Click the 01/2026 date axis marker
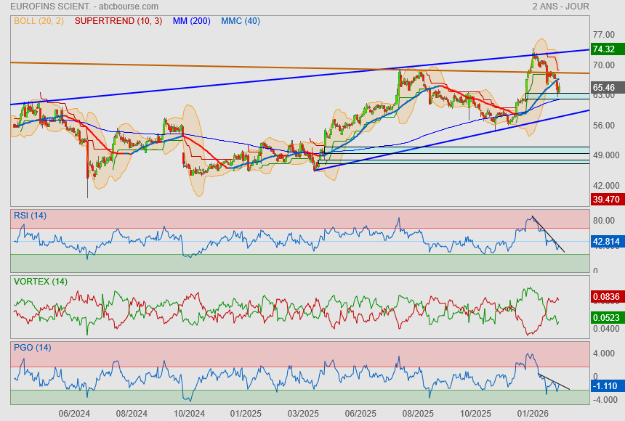The image size is (625, 421). (533, 413)
